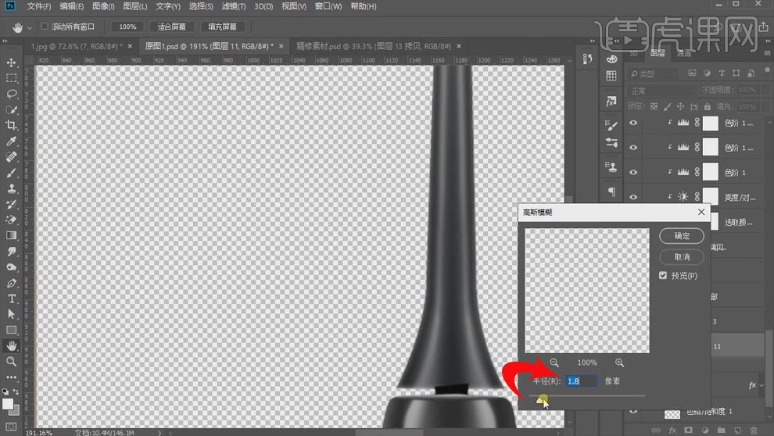
Task: Hide the second 色阶 1... layer
Action: point(633,148)
